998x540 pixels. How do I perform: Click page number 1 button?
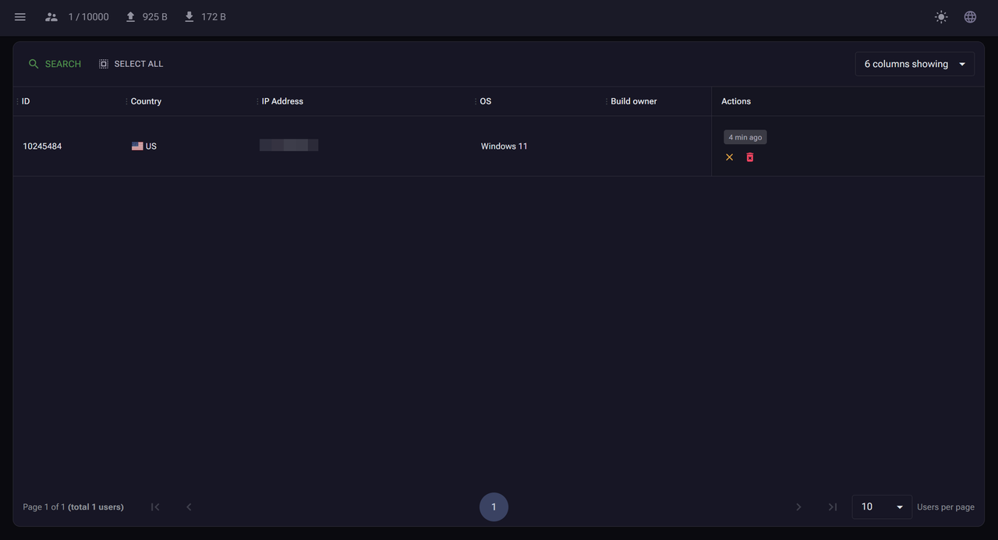[494, 506]
